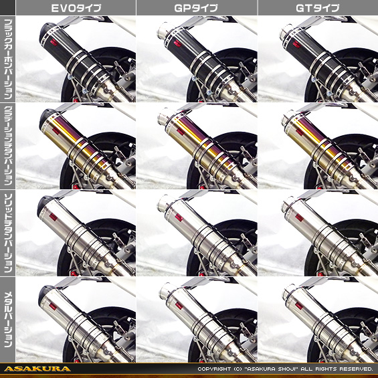Click the GPタイプ column header
Screen dimensions: 378x378
[197, 8]
